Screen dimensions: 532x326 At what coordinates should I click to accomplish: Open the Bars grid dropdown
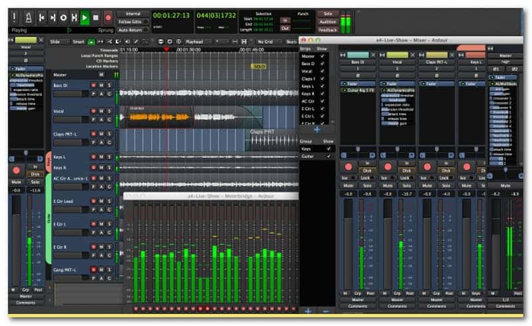pos(292,42)
